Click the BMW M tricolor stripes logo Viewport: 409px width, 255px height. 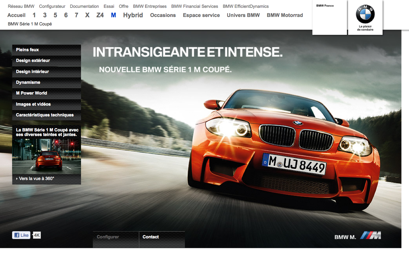tap(370, 236)
